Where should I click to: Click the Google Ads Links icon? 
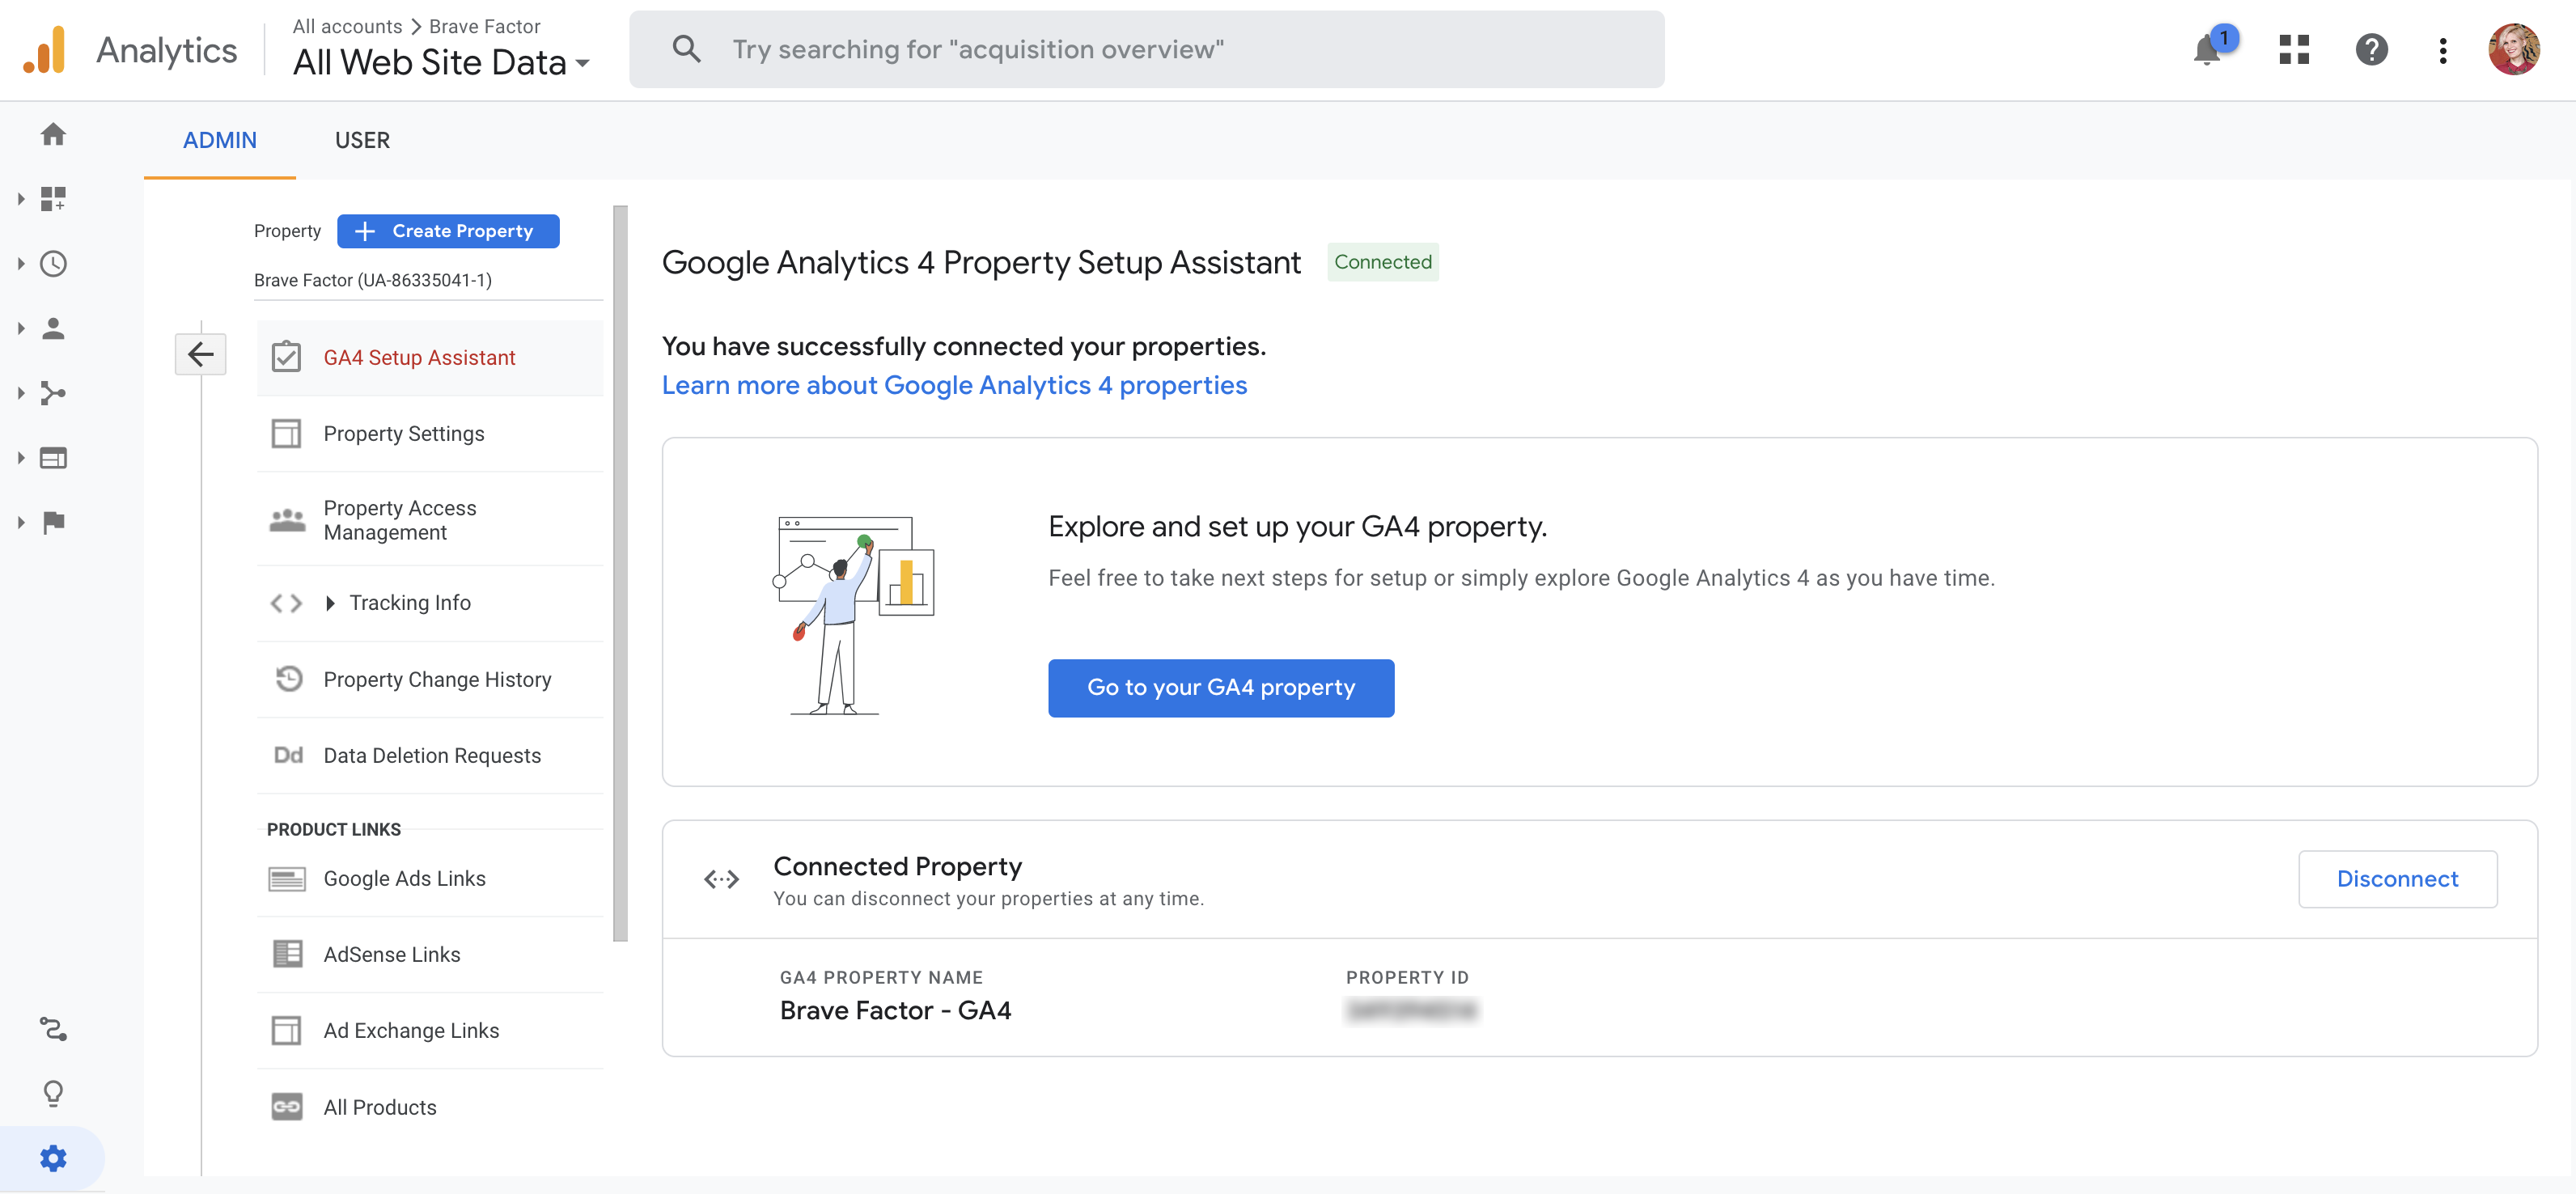287,879
